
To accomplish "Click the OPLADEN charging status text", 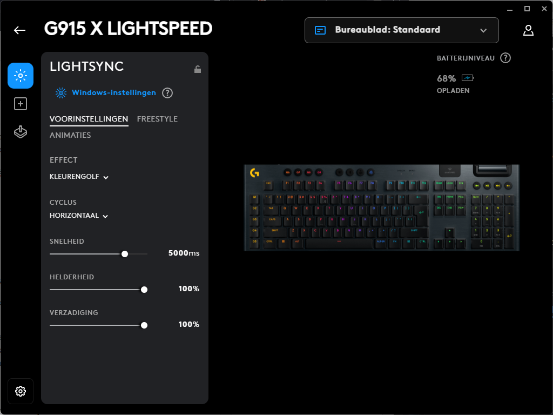I will tap(453, 91).
